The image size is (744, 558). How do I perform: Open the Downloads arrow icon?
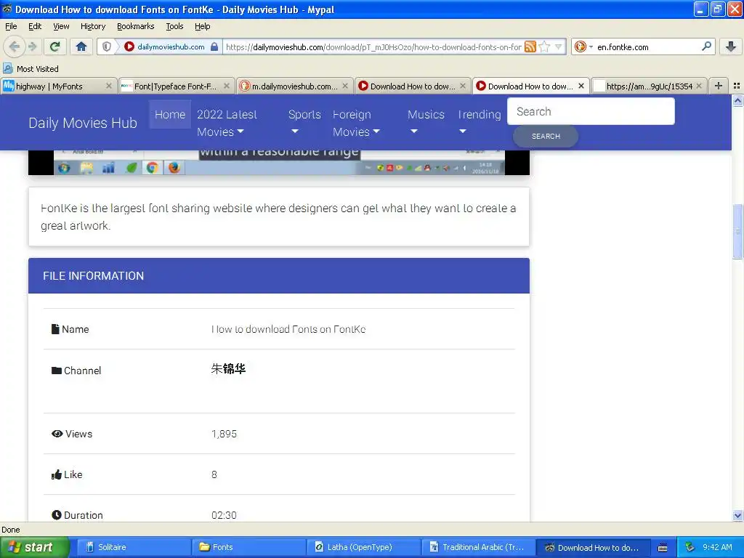731,46
